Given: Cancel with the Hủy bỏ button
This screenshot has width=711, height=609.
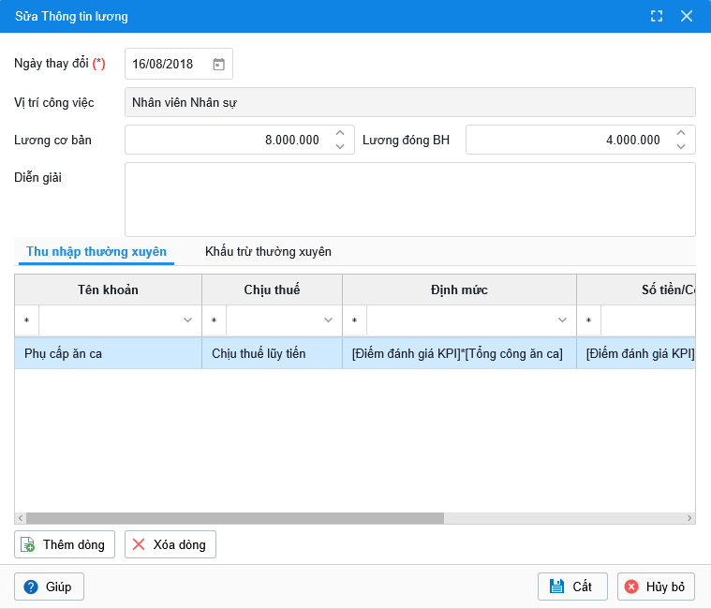Looking at the screenshot, I should pyautogui.click(x=656, y=587).
